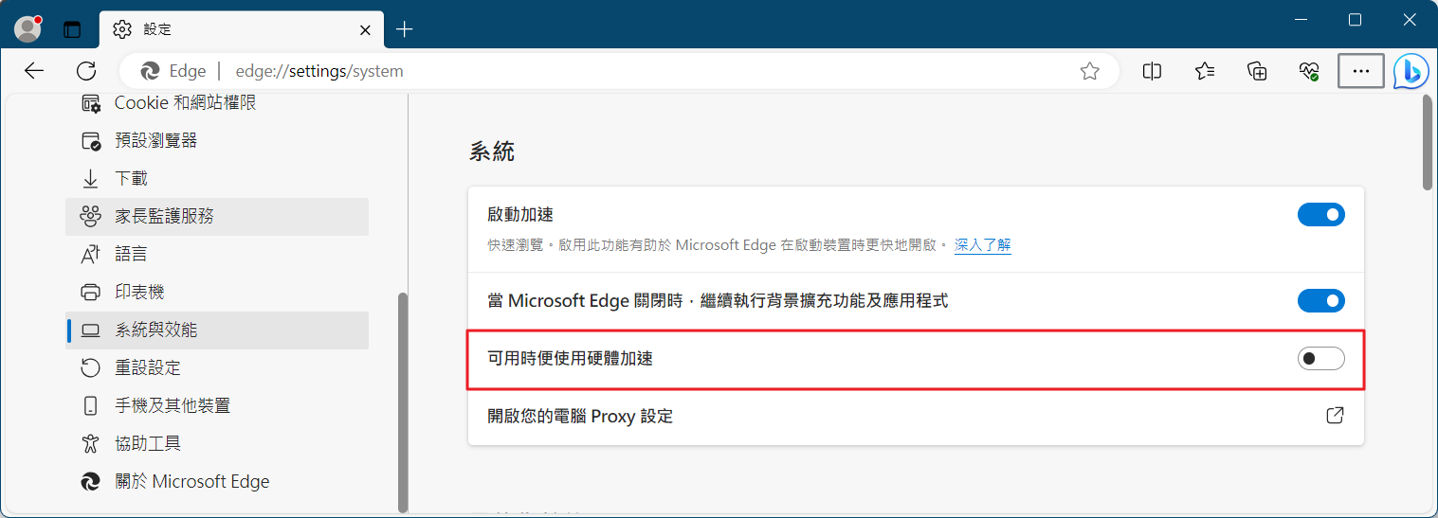Open 關於 Microsoft Edge in sidebar
This screenshot has width=1438, height=518.
pos(191,481)
